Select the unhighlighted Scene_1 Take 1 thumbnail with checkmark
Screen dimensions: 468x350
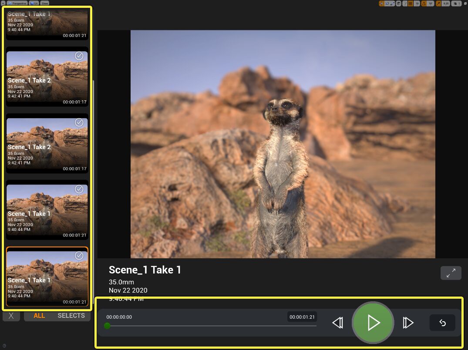coord(47,210)
